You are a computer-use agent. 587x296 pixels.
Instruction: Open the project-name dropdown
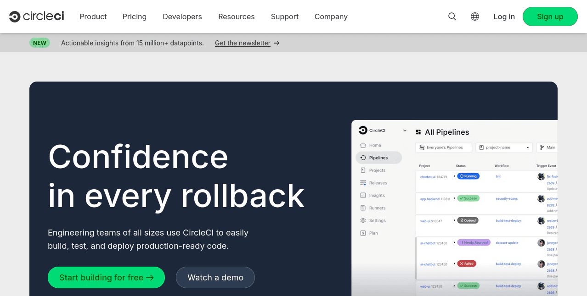504,148
